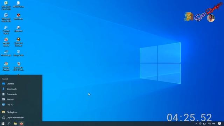The width and height of the screenshot is (224, 126).
Task: Click the 7:05 AM taskbar clock
Action: (211, 124)
